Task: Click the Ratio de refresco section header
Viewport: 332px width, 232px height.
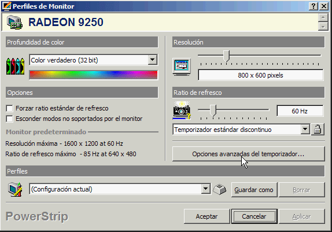Action: pos(248,93)
